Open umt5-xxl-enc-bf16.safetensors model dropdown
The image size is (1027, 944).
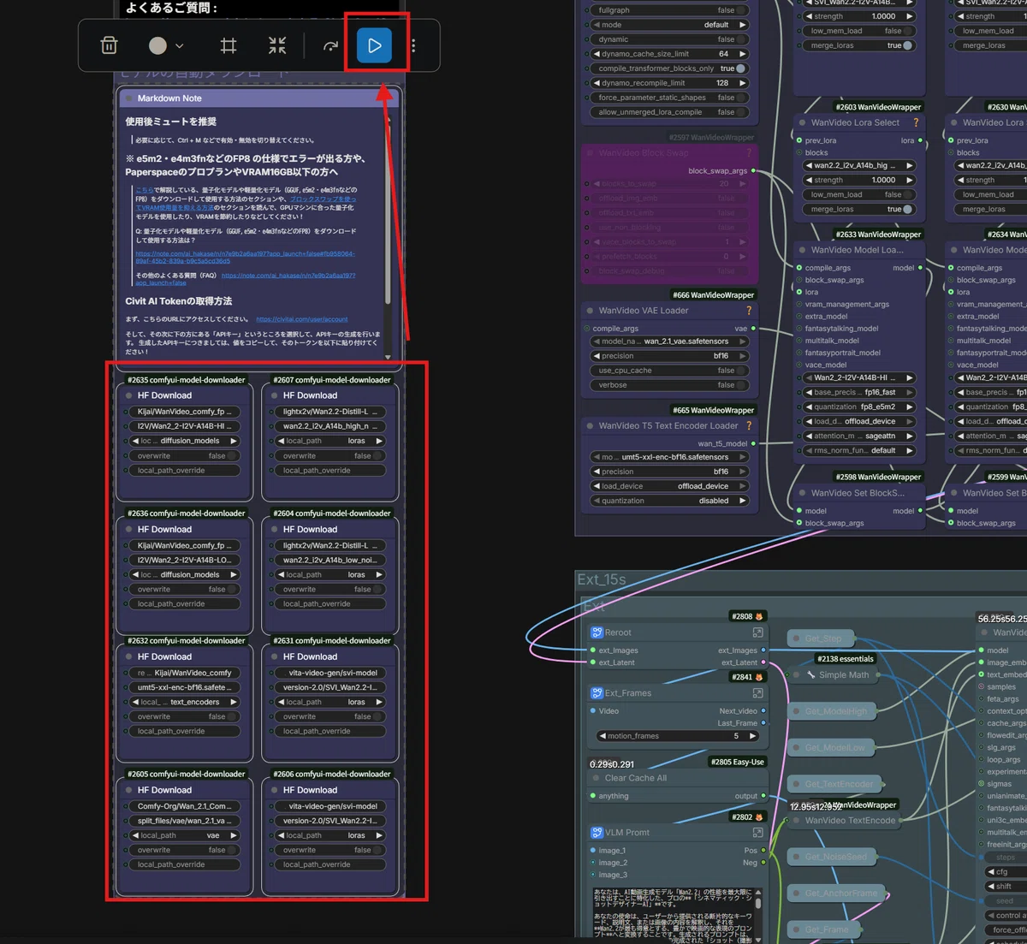[668, 457]
